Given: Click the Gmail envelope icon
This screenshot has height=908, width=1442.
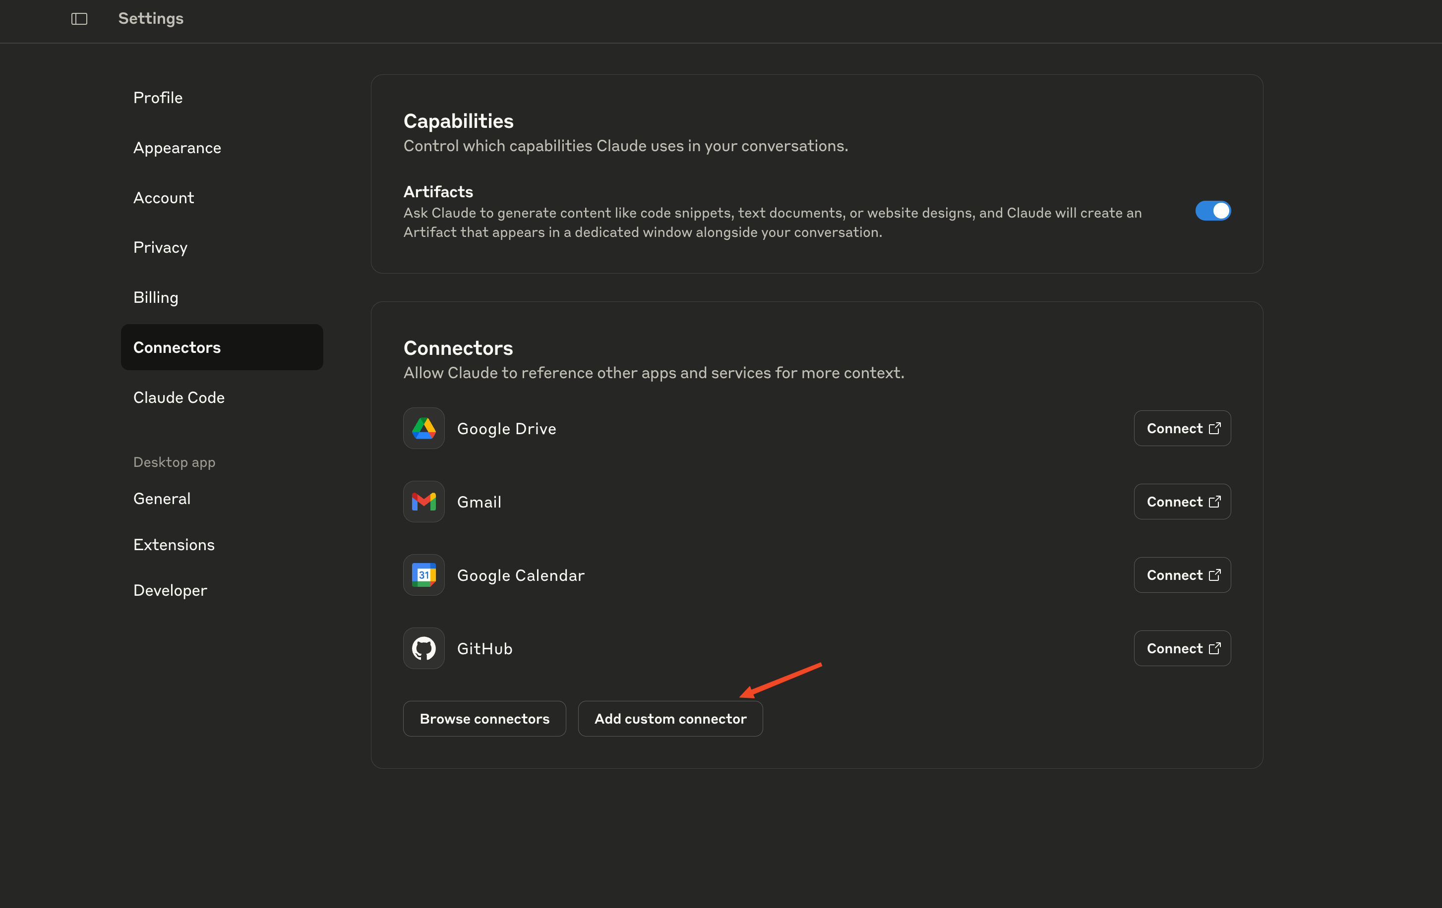Looking at the screenshot, I should point(423,502).
